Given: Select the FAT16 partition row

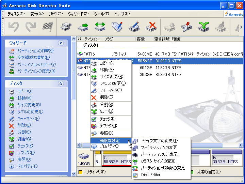Looking at the screenshot, I should (x=160, y=54).
